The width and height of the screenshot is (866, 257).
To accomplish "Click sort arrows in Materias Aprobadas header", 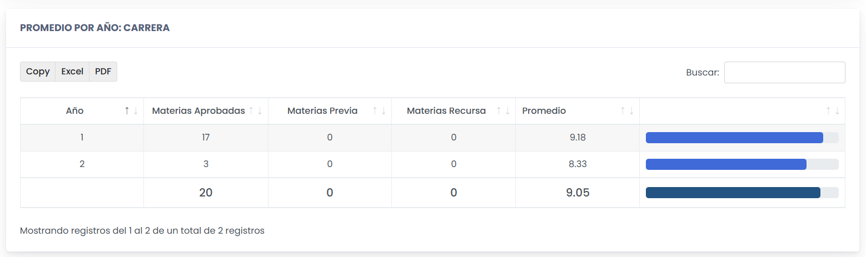I will [x=255, y=111].
